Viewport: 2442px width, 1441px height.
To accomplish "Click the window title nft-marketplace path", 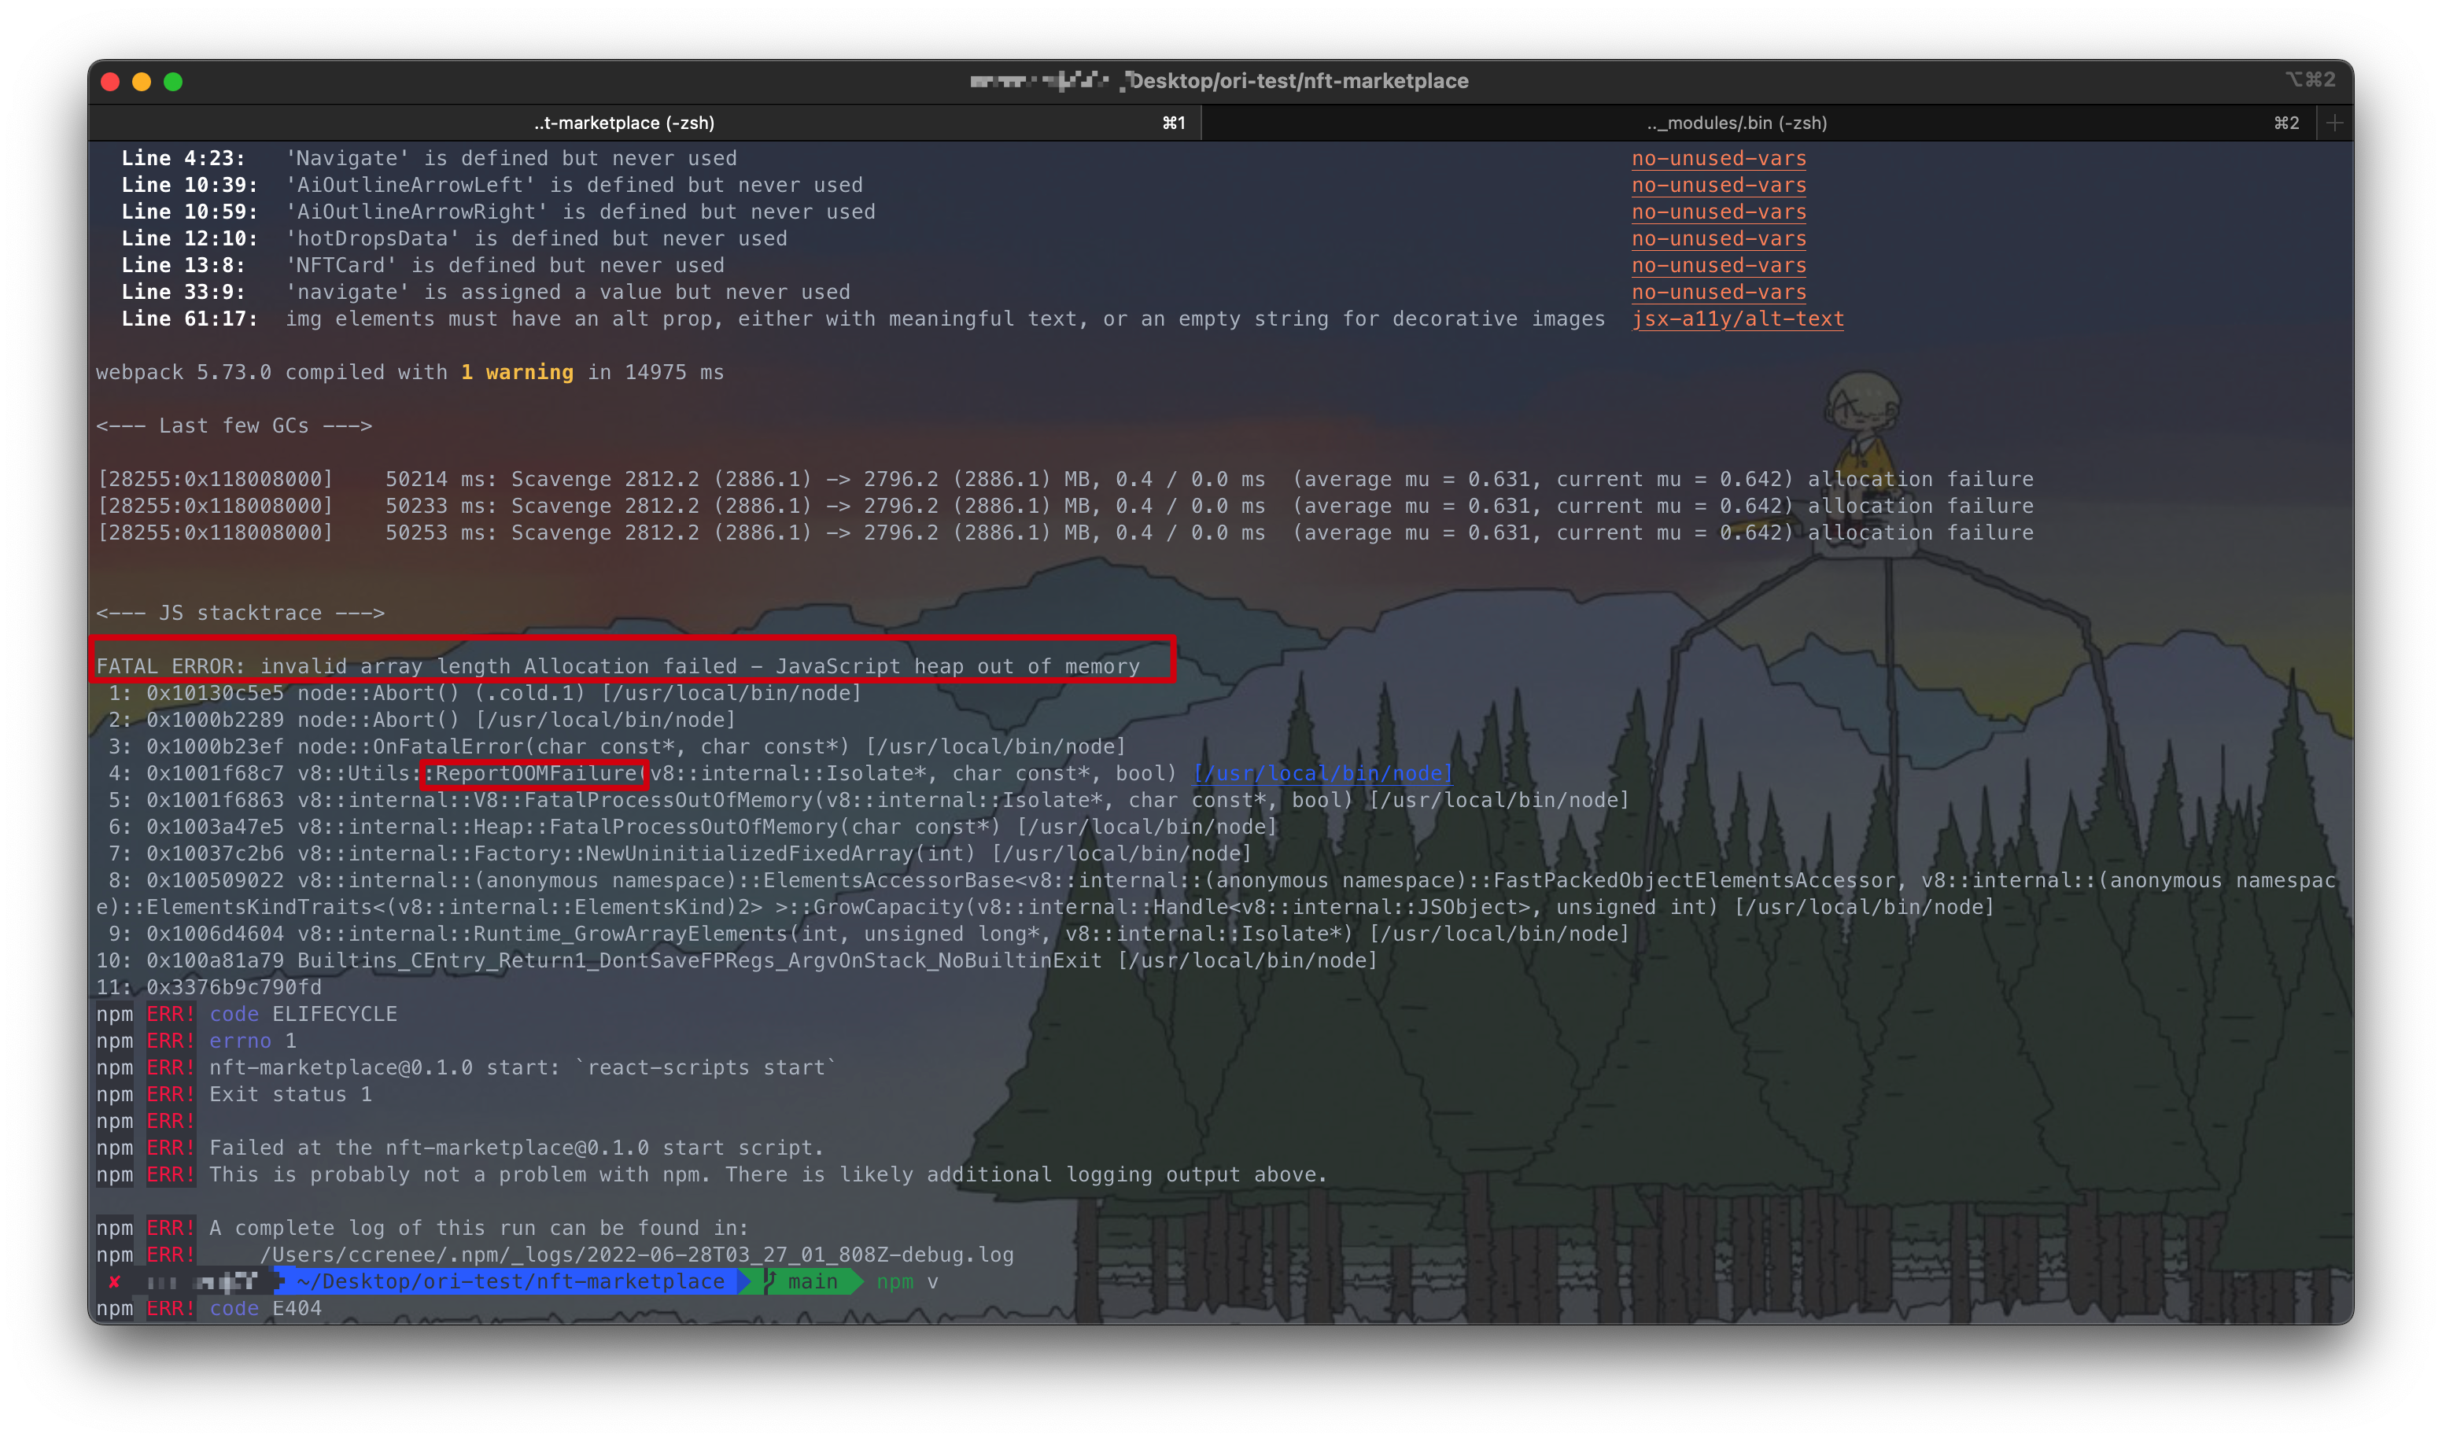I will [1297, 82].
